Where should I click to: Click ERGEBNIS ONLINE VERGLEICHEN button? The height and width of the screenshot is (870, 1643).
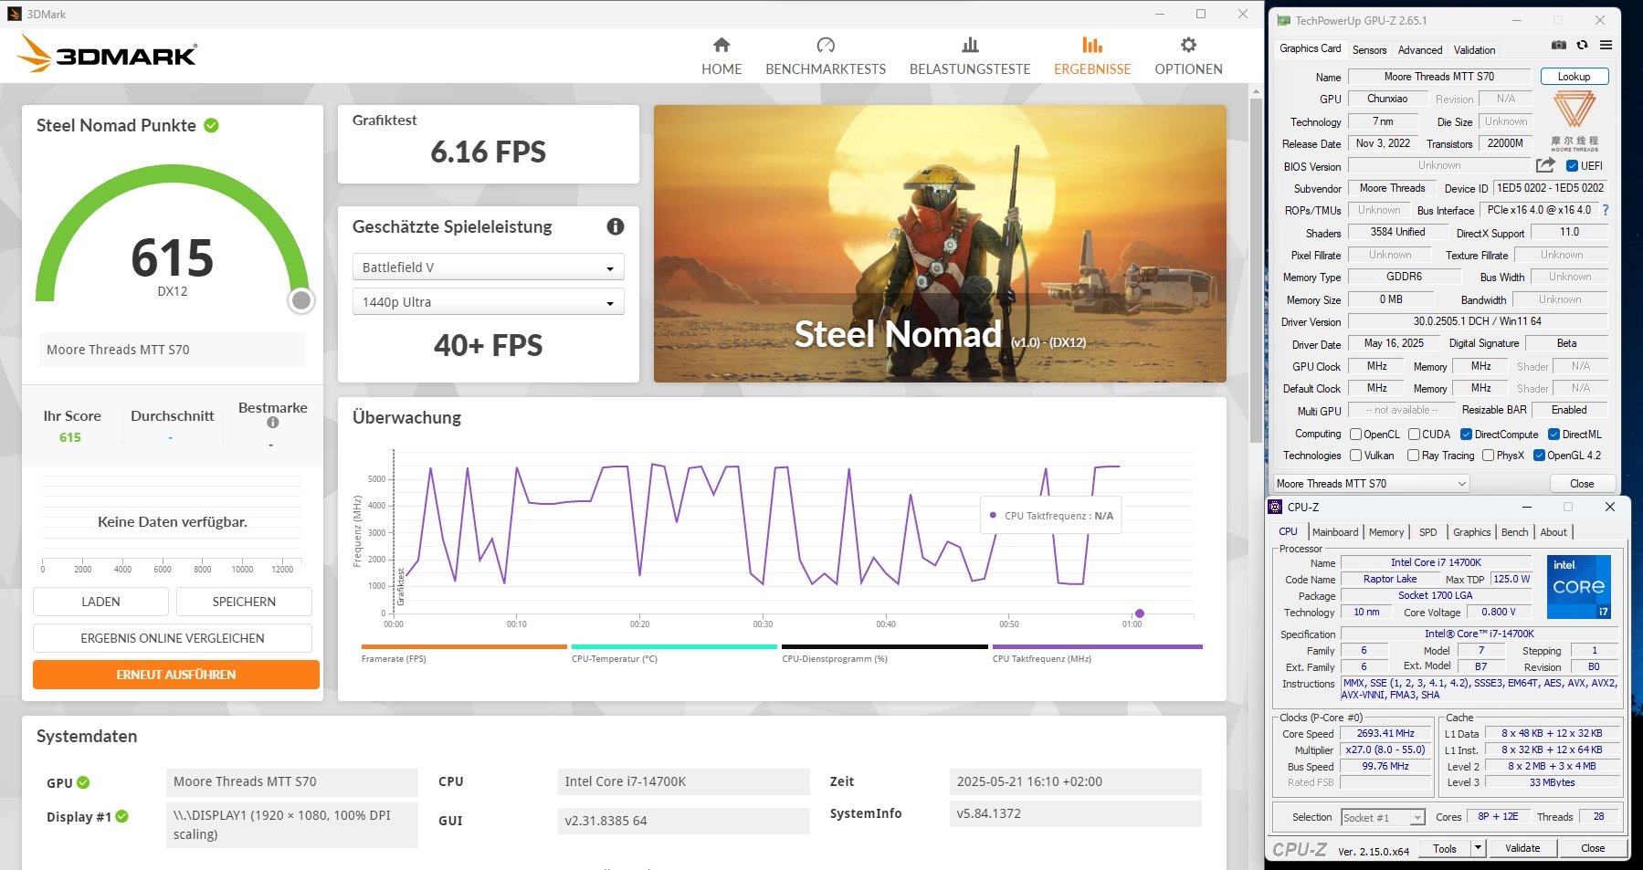[173, 638]
